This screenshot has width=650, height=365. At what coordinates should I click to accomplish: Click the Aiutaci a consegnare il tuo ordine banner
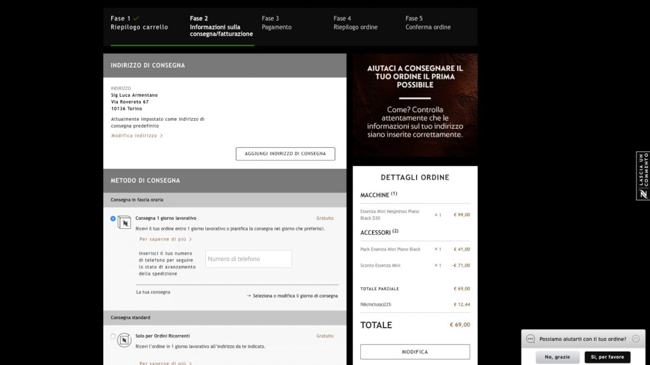[415, 105]
